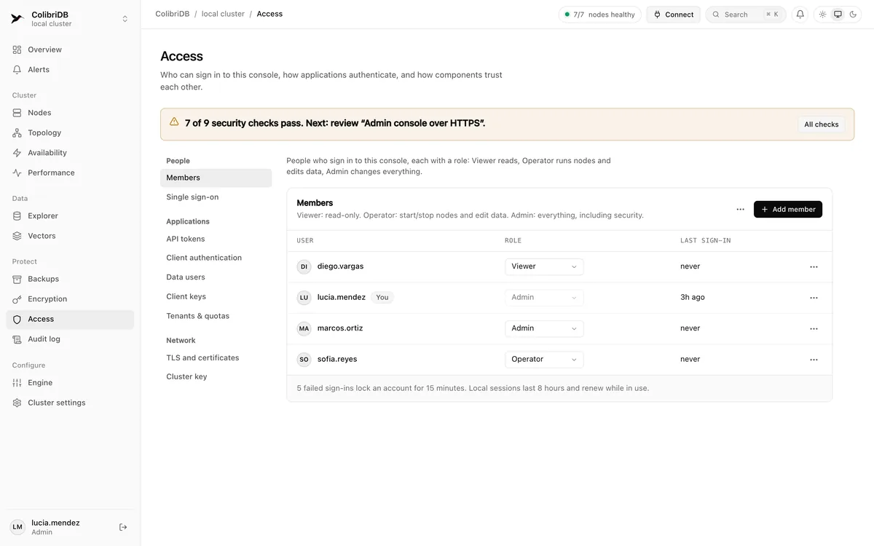Click the sofia.reyes username
This screenshot has width=874, height=546.
point(337,360)
